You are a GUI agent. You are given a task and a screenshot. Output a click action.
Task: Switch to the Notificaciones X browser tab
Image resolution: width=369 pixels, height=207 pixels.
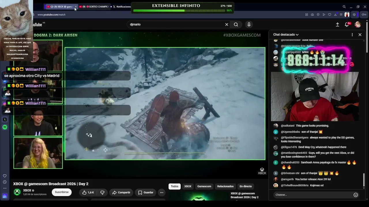(122, 7)
